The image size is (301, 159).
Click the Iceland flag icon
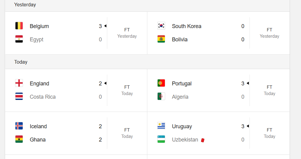point(19,126)
